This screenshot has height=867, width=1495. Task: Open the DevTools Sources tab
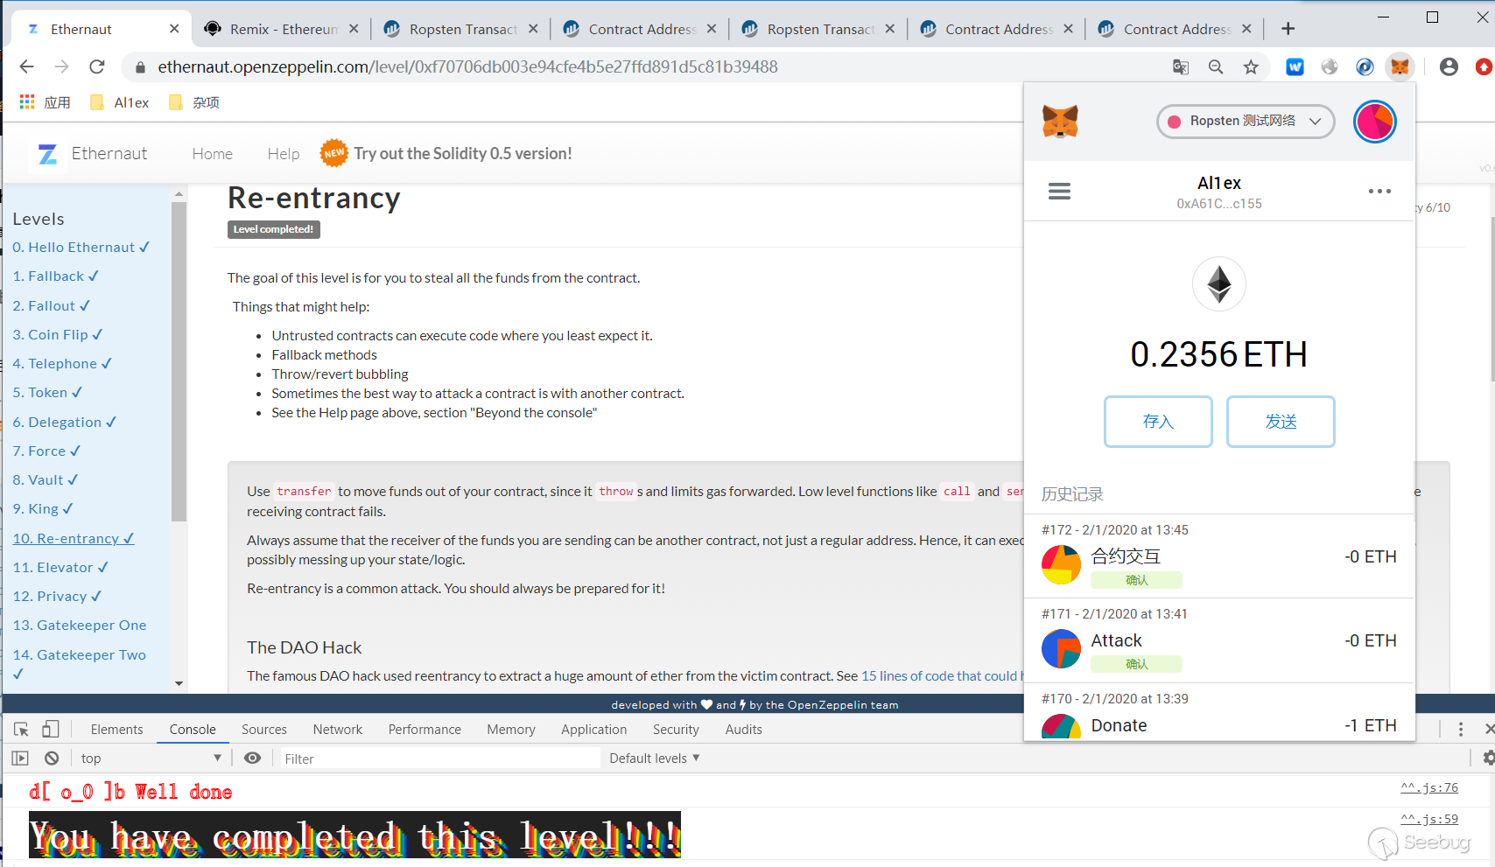[264, 729]
